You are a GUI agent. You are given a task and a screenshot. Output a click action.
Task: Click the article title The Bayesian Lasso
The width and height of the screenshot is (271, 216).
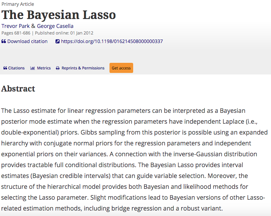(59, 15)
